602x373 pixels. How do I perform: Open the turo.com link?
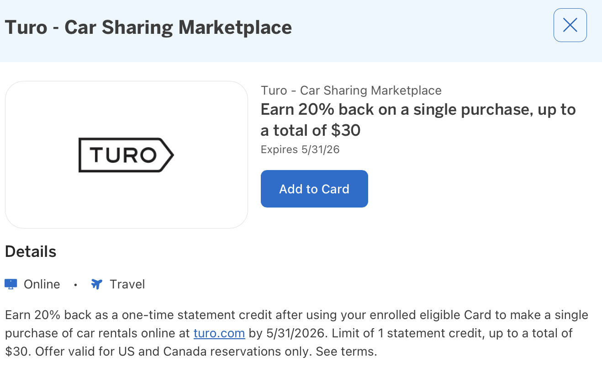(219, 333)
